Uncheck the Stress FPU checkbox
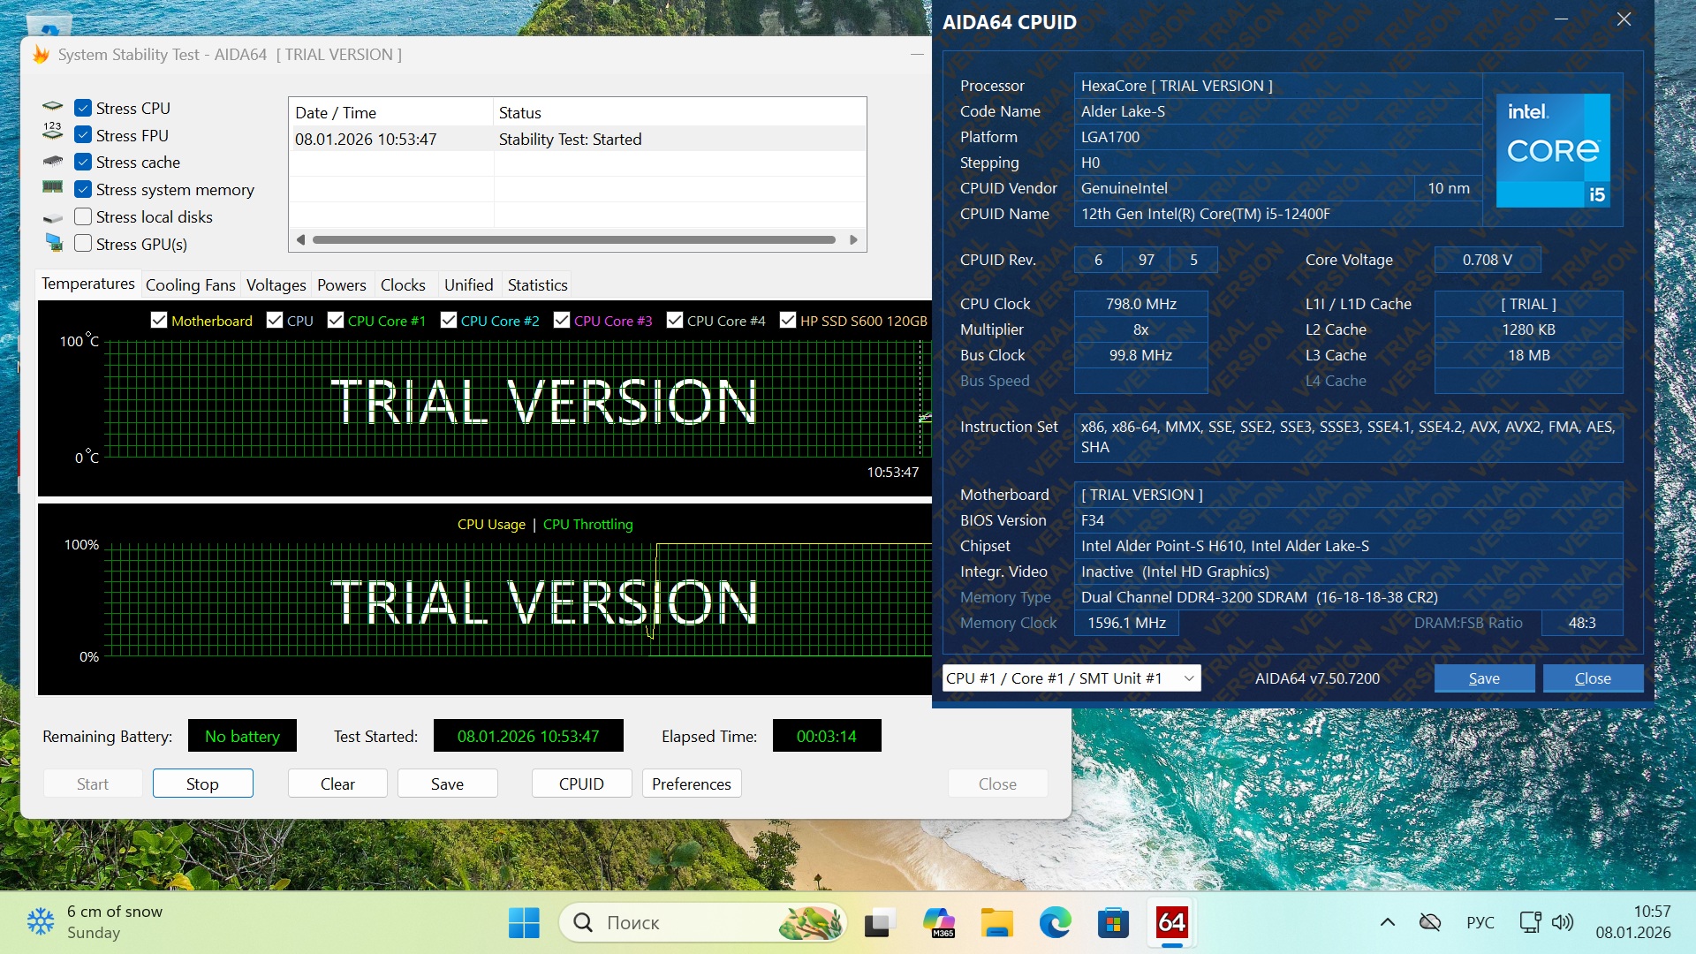The image size is (1696, 954). click(x=83, y=135)
